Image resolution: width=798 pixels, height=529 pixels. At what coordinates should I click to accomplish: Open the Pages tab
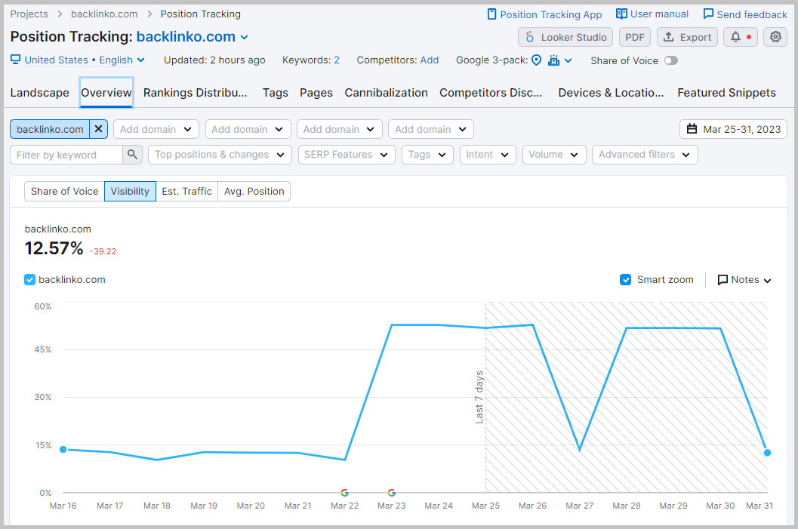316,93
